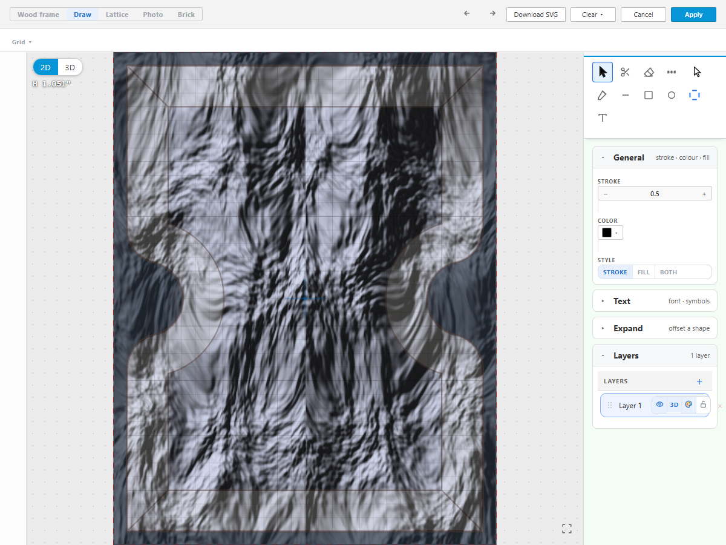
Task: Click the black color swatch
Action: click(x=607, y=233)
